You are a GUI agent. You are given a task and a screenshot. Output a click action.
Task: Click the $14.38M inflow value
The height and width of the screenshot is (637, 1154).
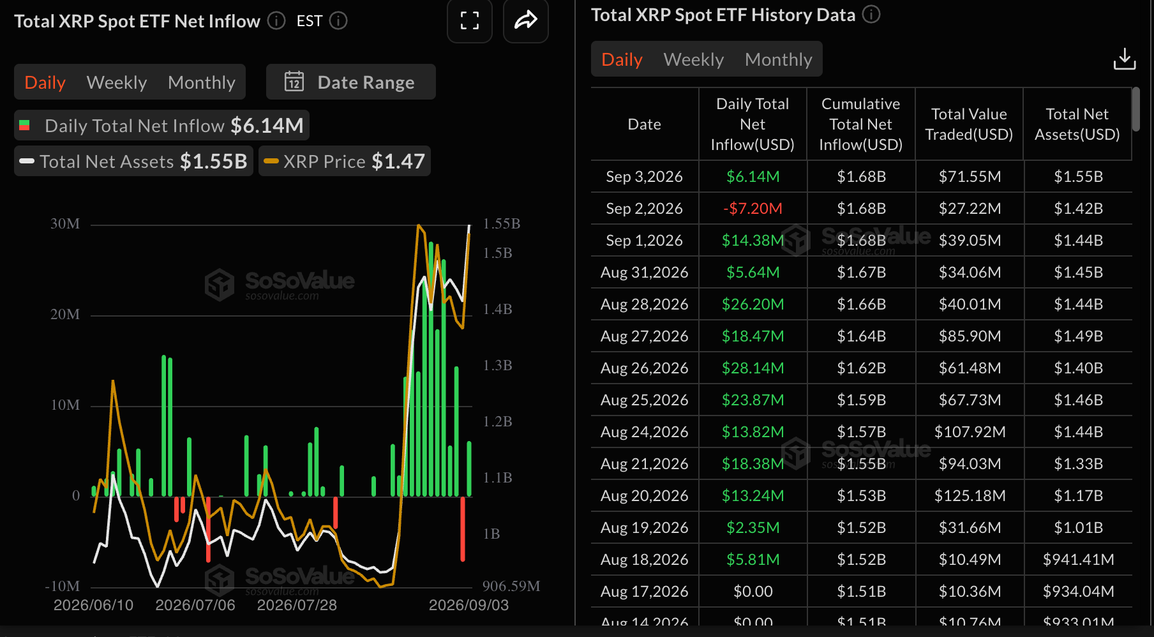point(753,241)
